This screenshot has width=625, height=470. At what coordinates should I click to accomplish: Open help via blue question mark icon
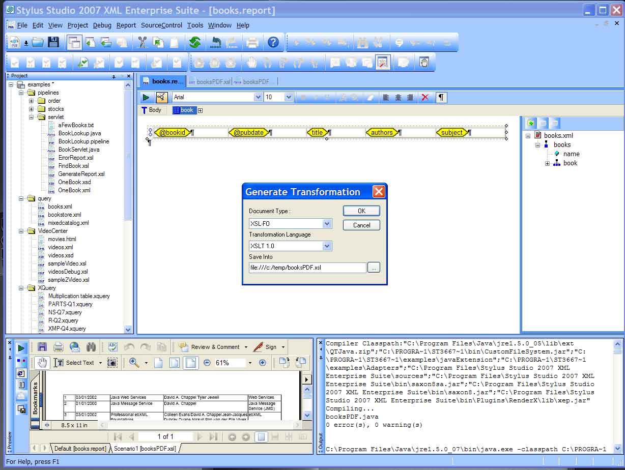(x=273, y=42)
